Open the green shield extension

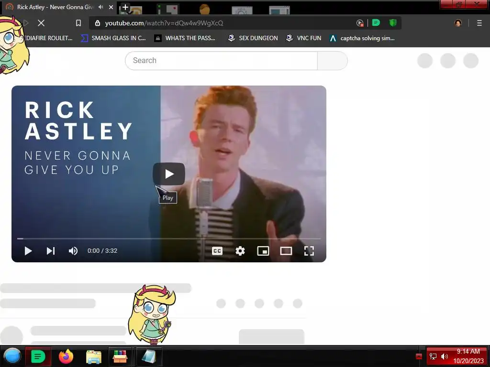pyautogui.click(x=393, y=23)
